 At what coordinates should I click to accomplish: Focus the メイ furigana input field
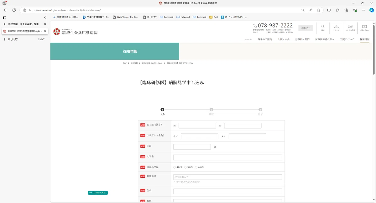(247, 136)
